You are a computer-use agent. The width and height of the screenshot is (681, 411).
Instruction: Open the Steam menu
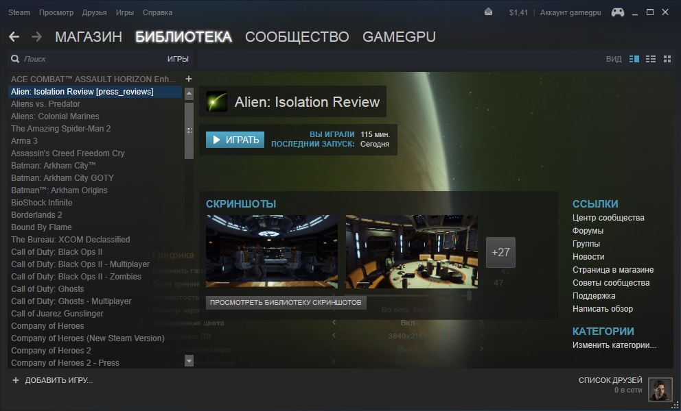pos(19,12)
